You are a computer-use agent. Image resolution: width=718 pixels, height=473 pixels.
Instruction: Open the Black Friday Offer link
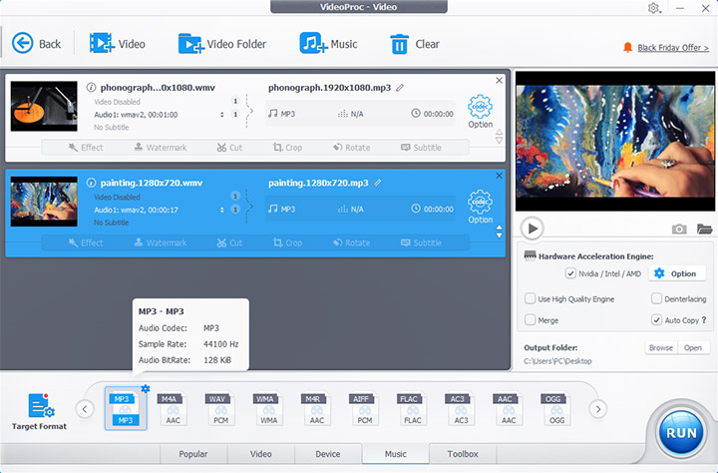(x=673, y=47)
